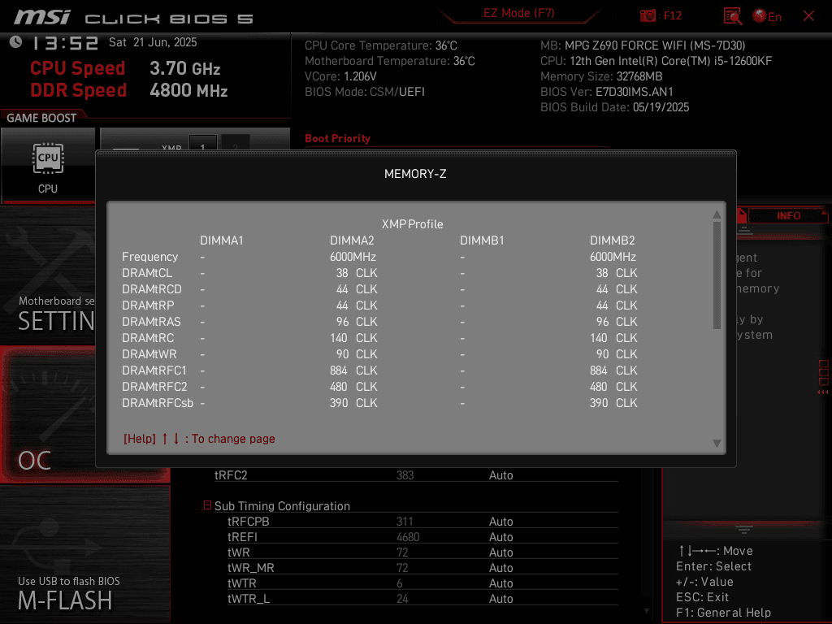The width and height of the screenshot is (832, 624).
Task: Click the tWTR_L row label
Action: 249,599
